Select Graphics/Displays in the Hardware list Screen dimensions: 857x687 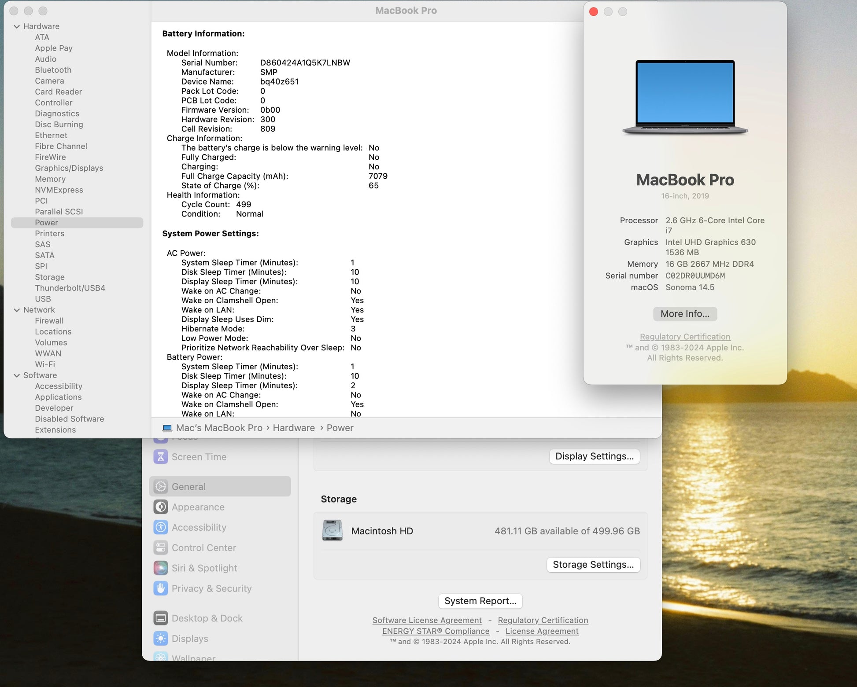tap(69, 168)
